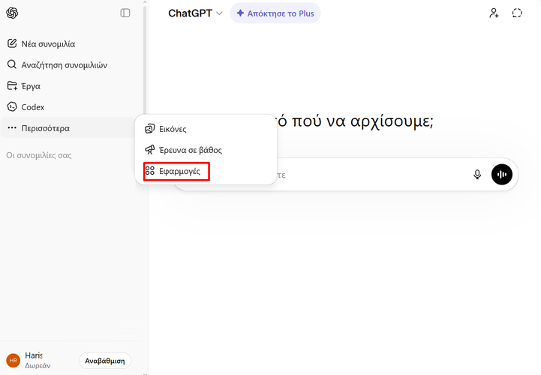Viewport: 541px width, 375px height.
Task: Select Εικόνες in the popup menu
Action: point(206,129)
